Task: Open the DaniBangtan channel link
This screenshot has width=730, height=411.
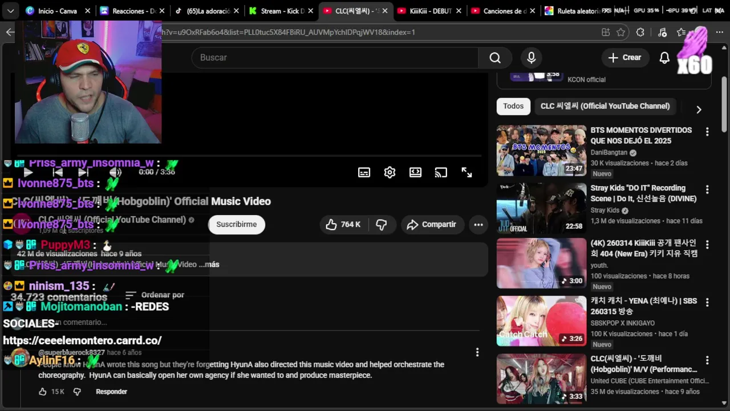Action: pyautogui.click(x=609, y=152)
